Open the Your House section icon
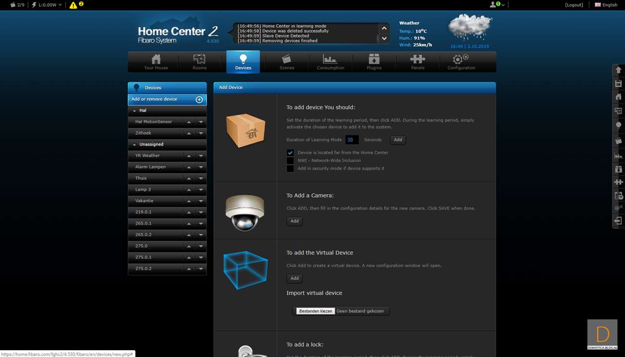625x357 pixels. pyautogui.click(x=156, y=60)
